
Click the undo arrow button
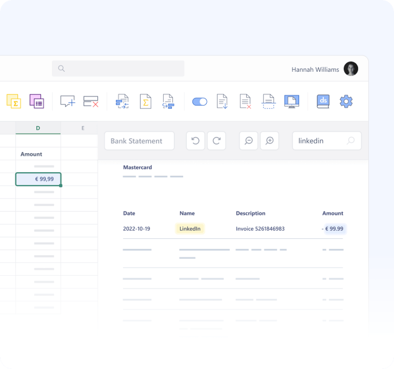196,141
